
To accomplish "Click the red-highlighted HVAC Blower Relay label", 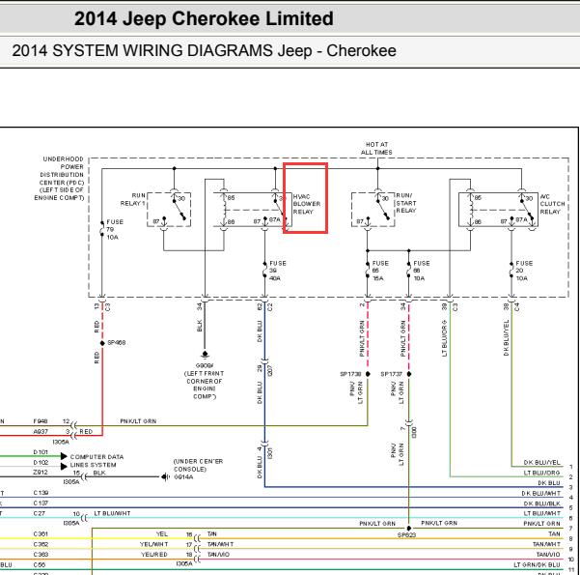I will point(307,204).
